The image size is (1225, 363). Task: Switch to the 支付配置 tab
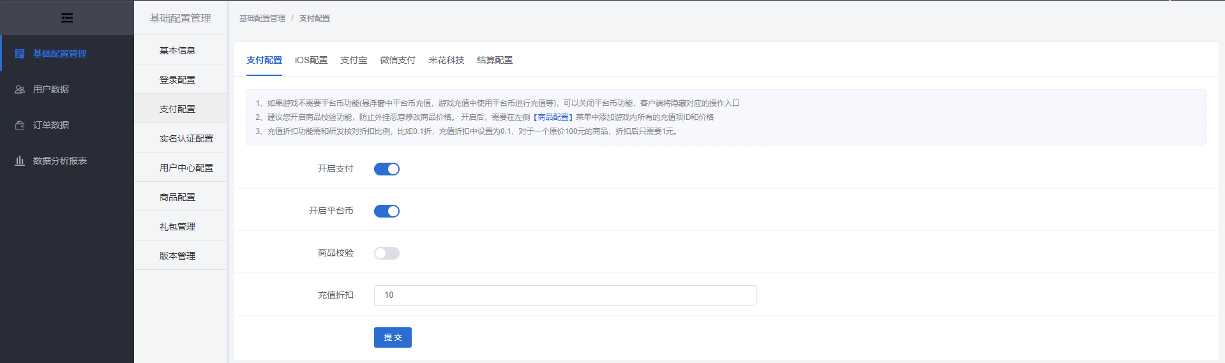click(x=264, y=60)
